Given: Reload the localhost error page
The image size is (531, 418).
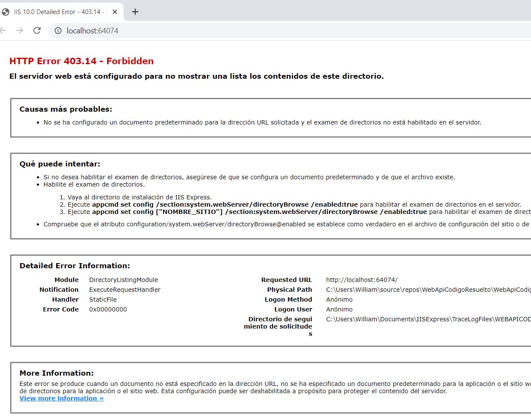Looking at the screenshot, I should [36, 30].
